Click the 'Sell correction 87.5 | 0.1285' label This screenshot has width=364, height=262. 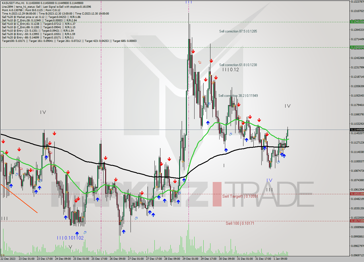(x=238, y=31)
